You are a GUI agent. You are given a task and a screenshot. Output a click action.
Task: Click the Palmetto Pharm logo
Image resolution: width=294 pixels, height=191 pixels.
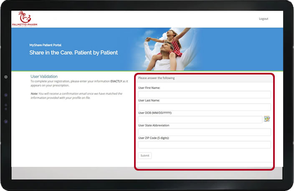coord(25,19)
